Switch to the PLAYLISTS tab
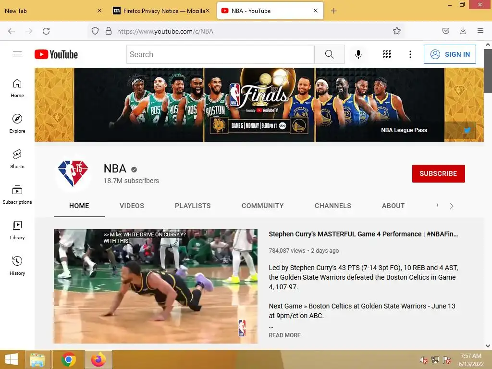Image resolution: width=492 pixels, height=369 pixels. click(193, 206)
